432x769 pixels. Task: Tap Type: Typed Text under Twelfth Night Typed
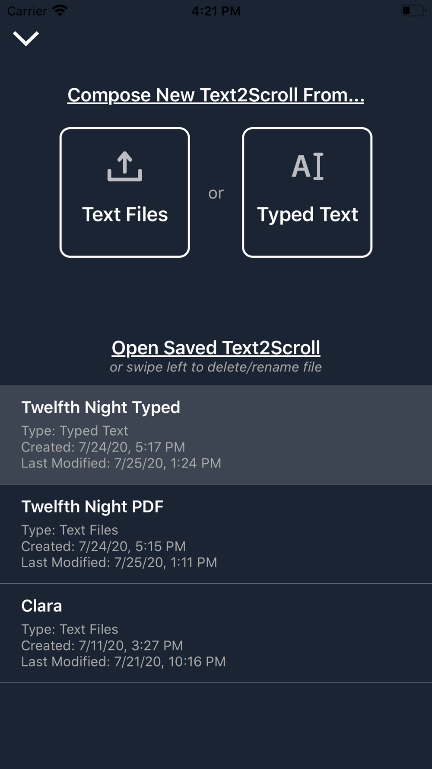click(75, 431)
